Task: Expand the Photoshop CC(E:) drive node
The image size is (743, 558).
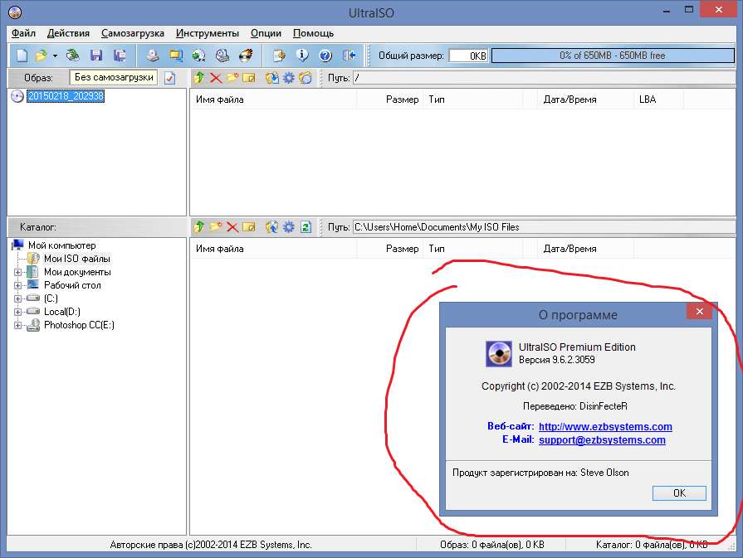Action: coord(17,325)
